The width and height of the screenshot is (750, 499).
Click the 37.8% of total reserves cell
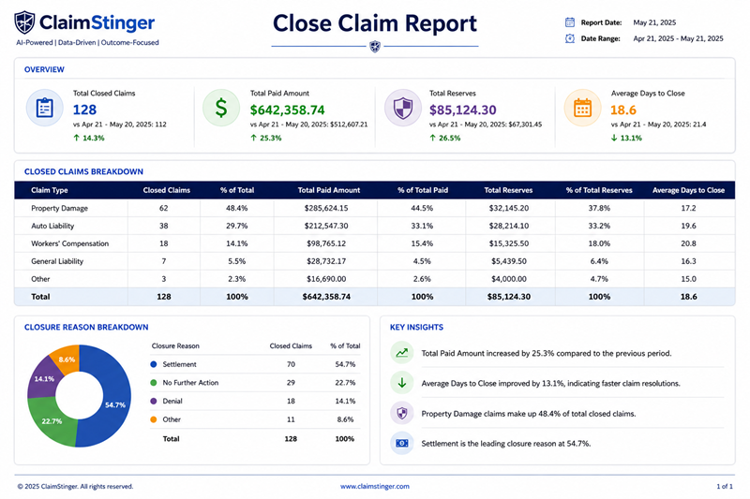599,208
